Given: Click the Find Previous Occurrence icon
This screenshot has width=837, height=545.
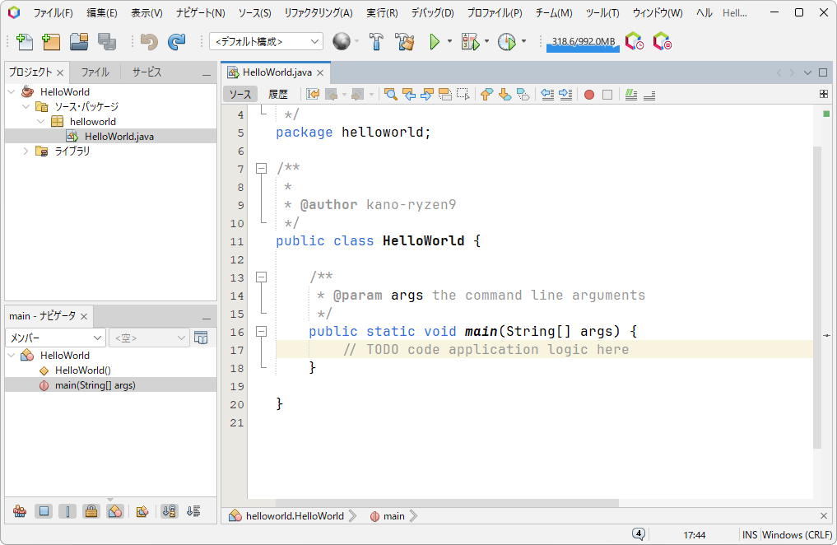Looking at the screenshot, I should pyautogui.click(x=409, y=95).
